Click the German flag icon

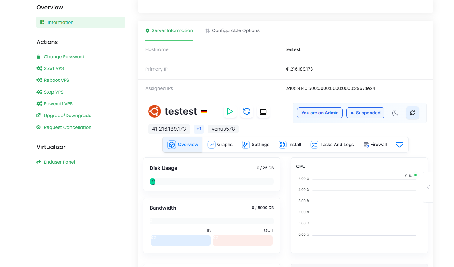click(204, 111)
